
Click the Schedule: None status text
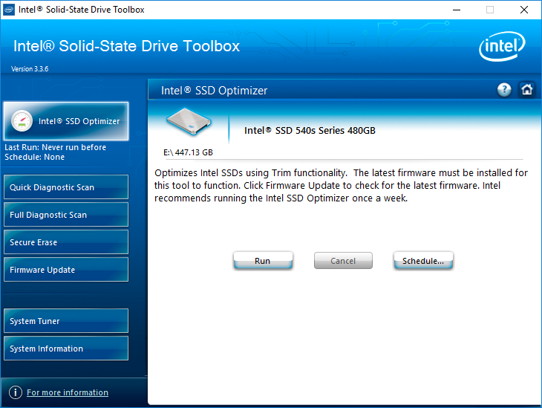coord(35,157)
